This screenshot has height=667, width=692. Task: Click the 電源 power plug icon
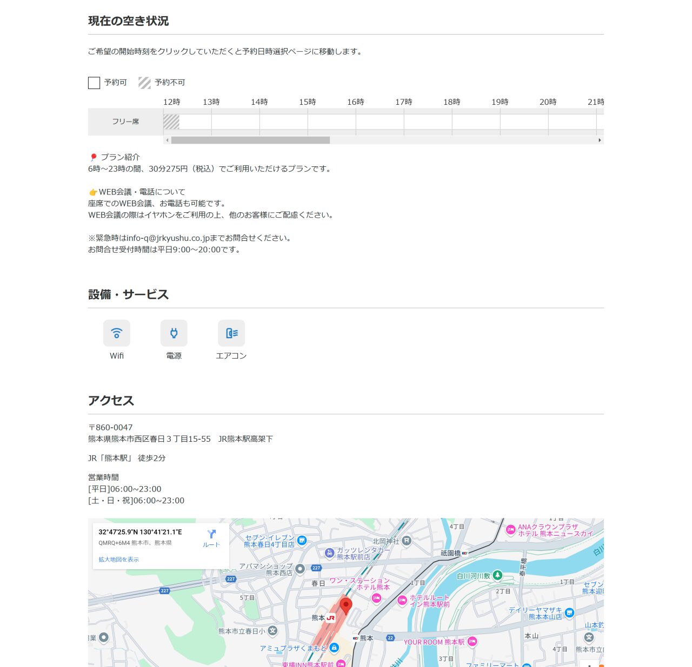click(x=174, y=333)
